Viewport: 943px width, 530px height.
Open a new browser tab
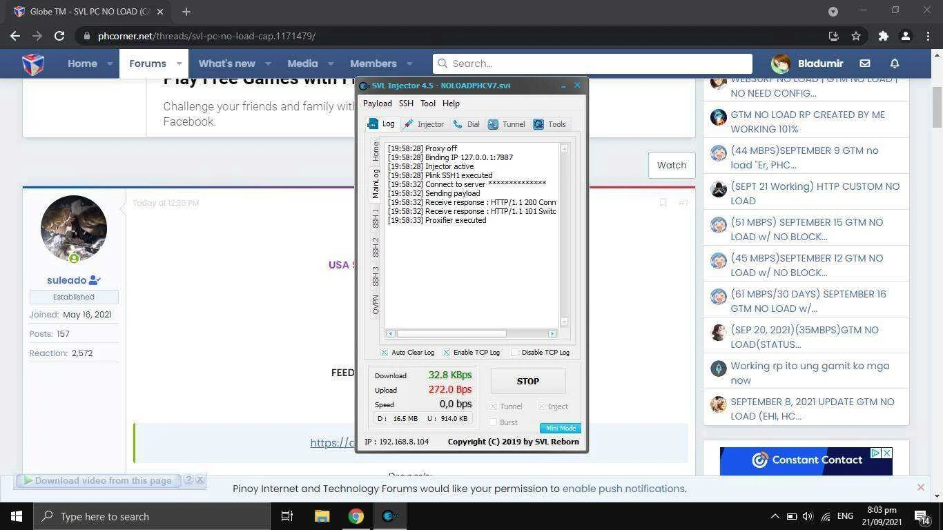186,11
